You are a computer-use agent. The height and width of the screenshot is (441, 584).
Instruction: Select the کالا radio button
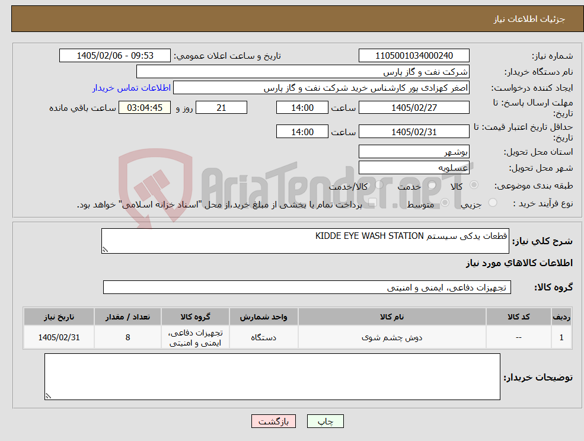[x=474, y=185]
